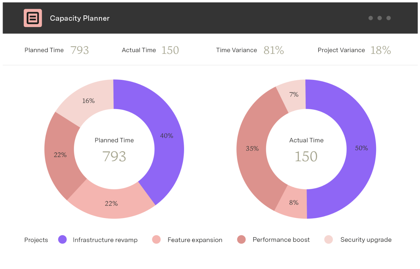Click the Security upgrade legend dot
This screenshot has height=269, width=420.
coord(328,240)
